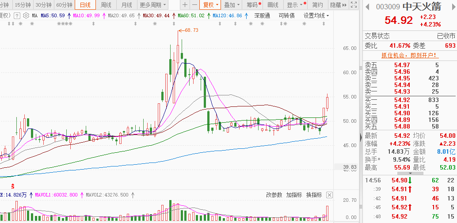This screenshot has width=457, height=223.
Task: Select the 周线 weekly chart tab
Action: (106, 5)
